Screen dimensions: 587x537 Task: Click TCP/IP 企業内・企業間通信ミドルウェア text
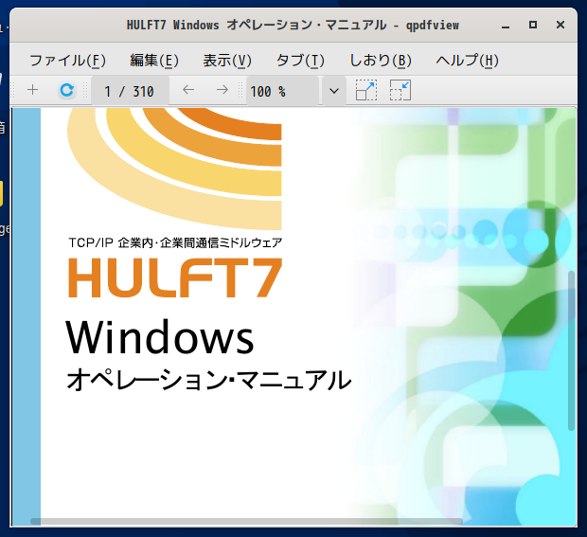click(175, 242)
